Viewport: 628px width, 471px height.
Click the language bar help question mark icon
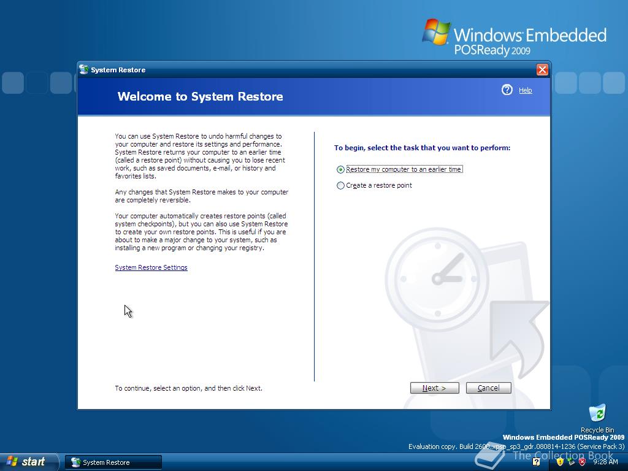(x=536, y=462)
